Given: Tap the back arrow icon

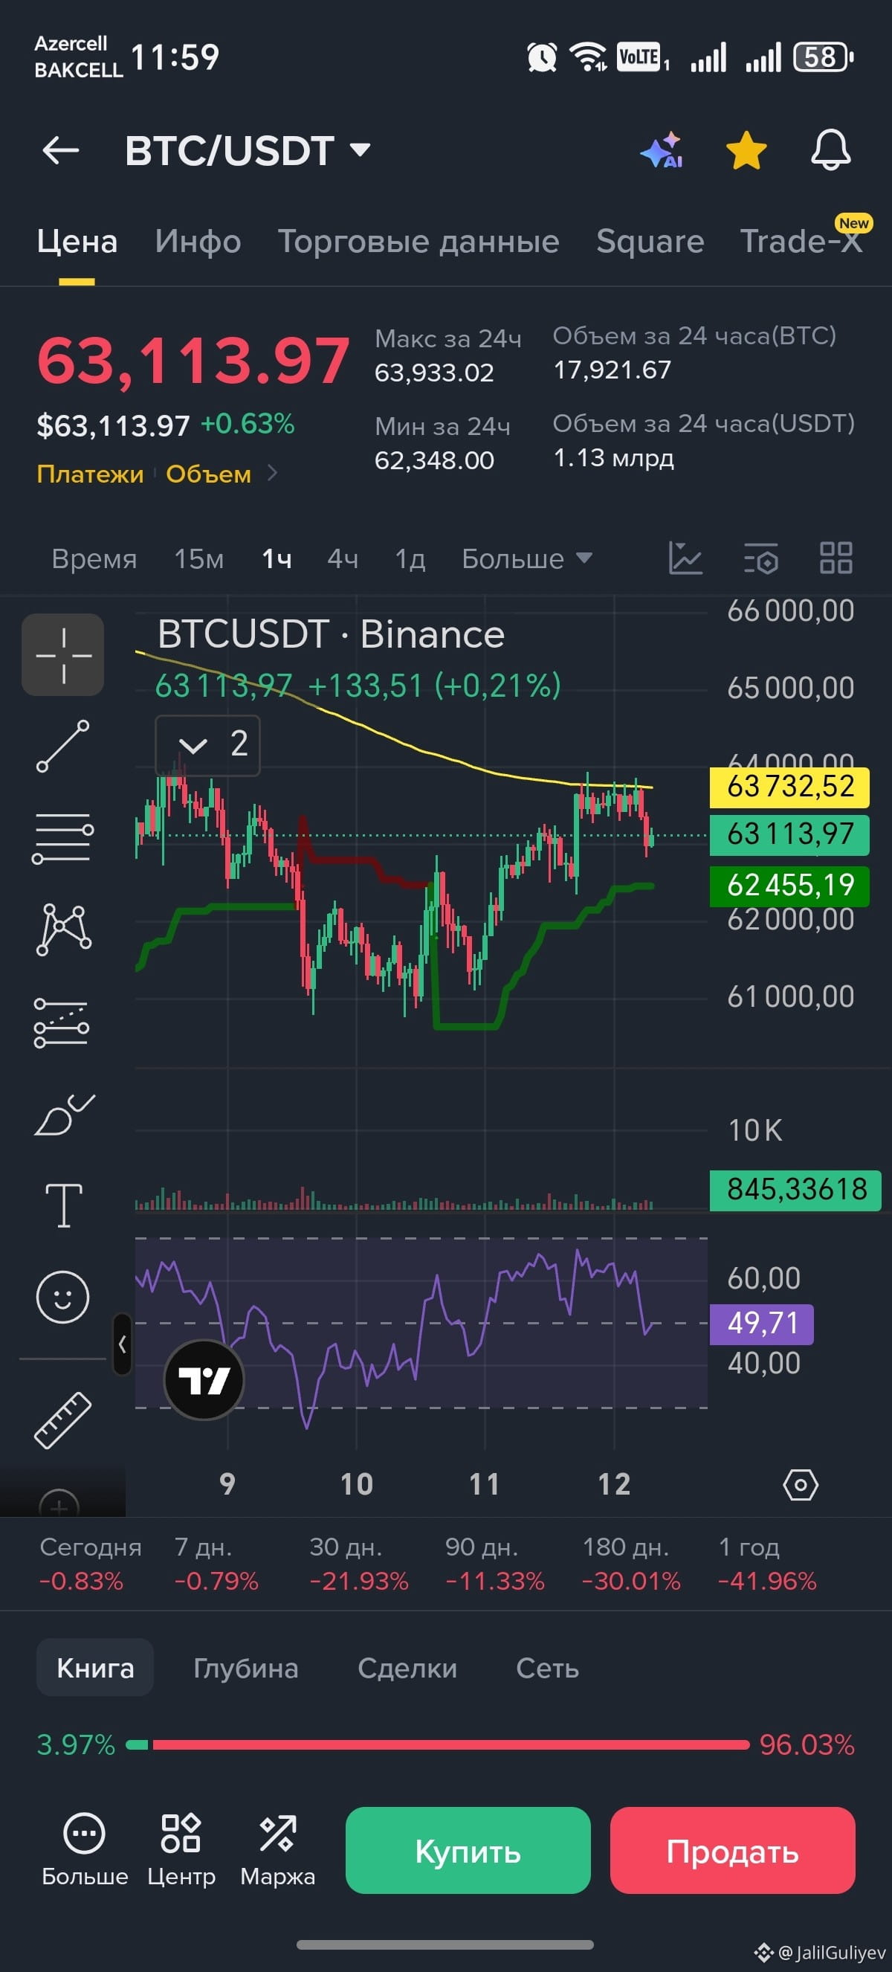Looking at the screenshot, I should point(61,150).
